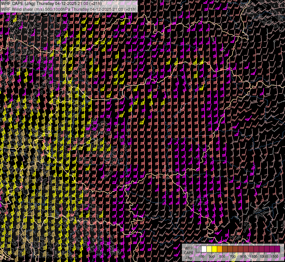Select the 700 tick label in legend
Screen dimensions: 285x262
coord(233,256)
